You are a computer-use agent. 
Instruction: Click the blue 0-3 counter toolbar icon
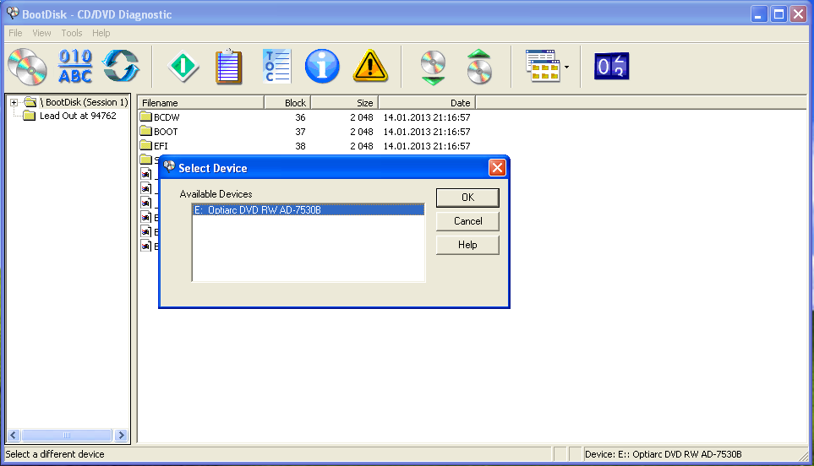pos(611,66)
